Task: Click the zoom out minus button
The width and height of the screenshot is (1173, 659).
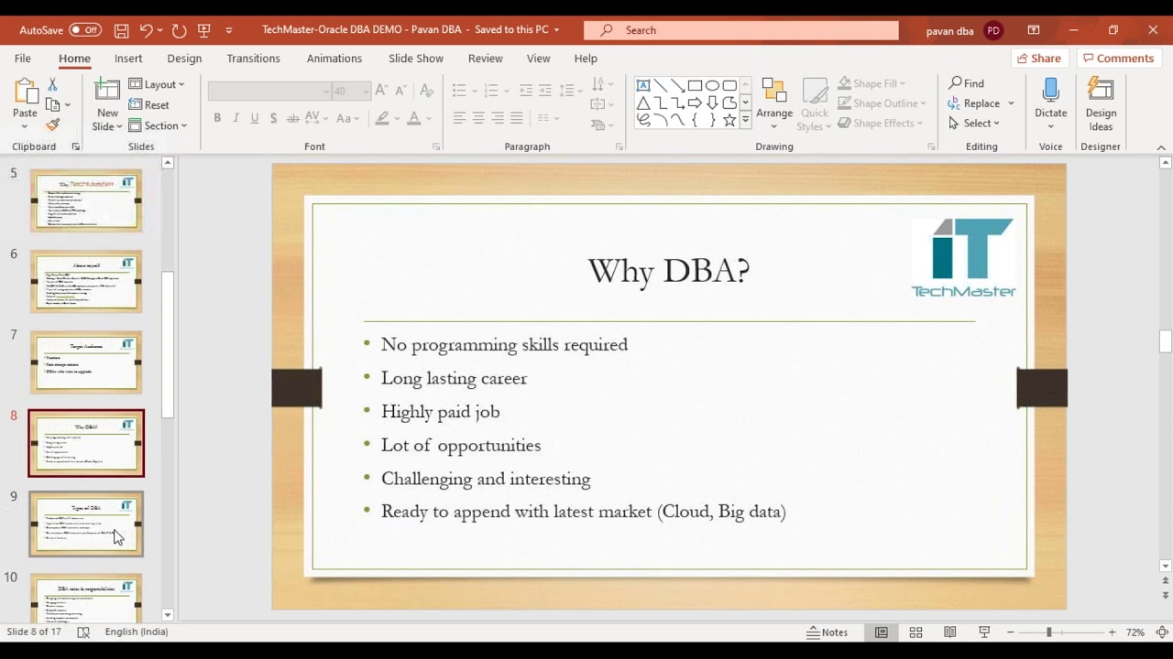Action: [x=1010, y=632]
